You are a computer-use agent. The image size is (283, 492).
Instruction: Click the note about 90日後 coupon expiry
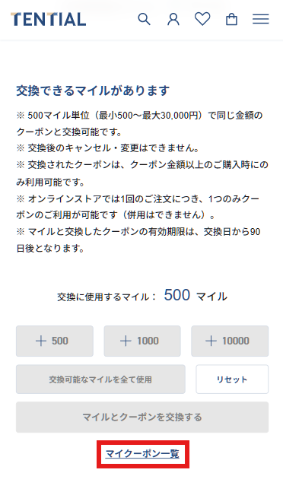[x=138, y=240]
